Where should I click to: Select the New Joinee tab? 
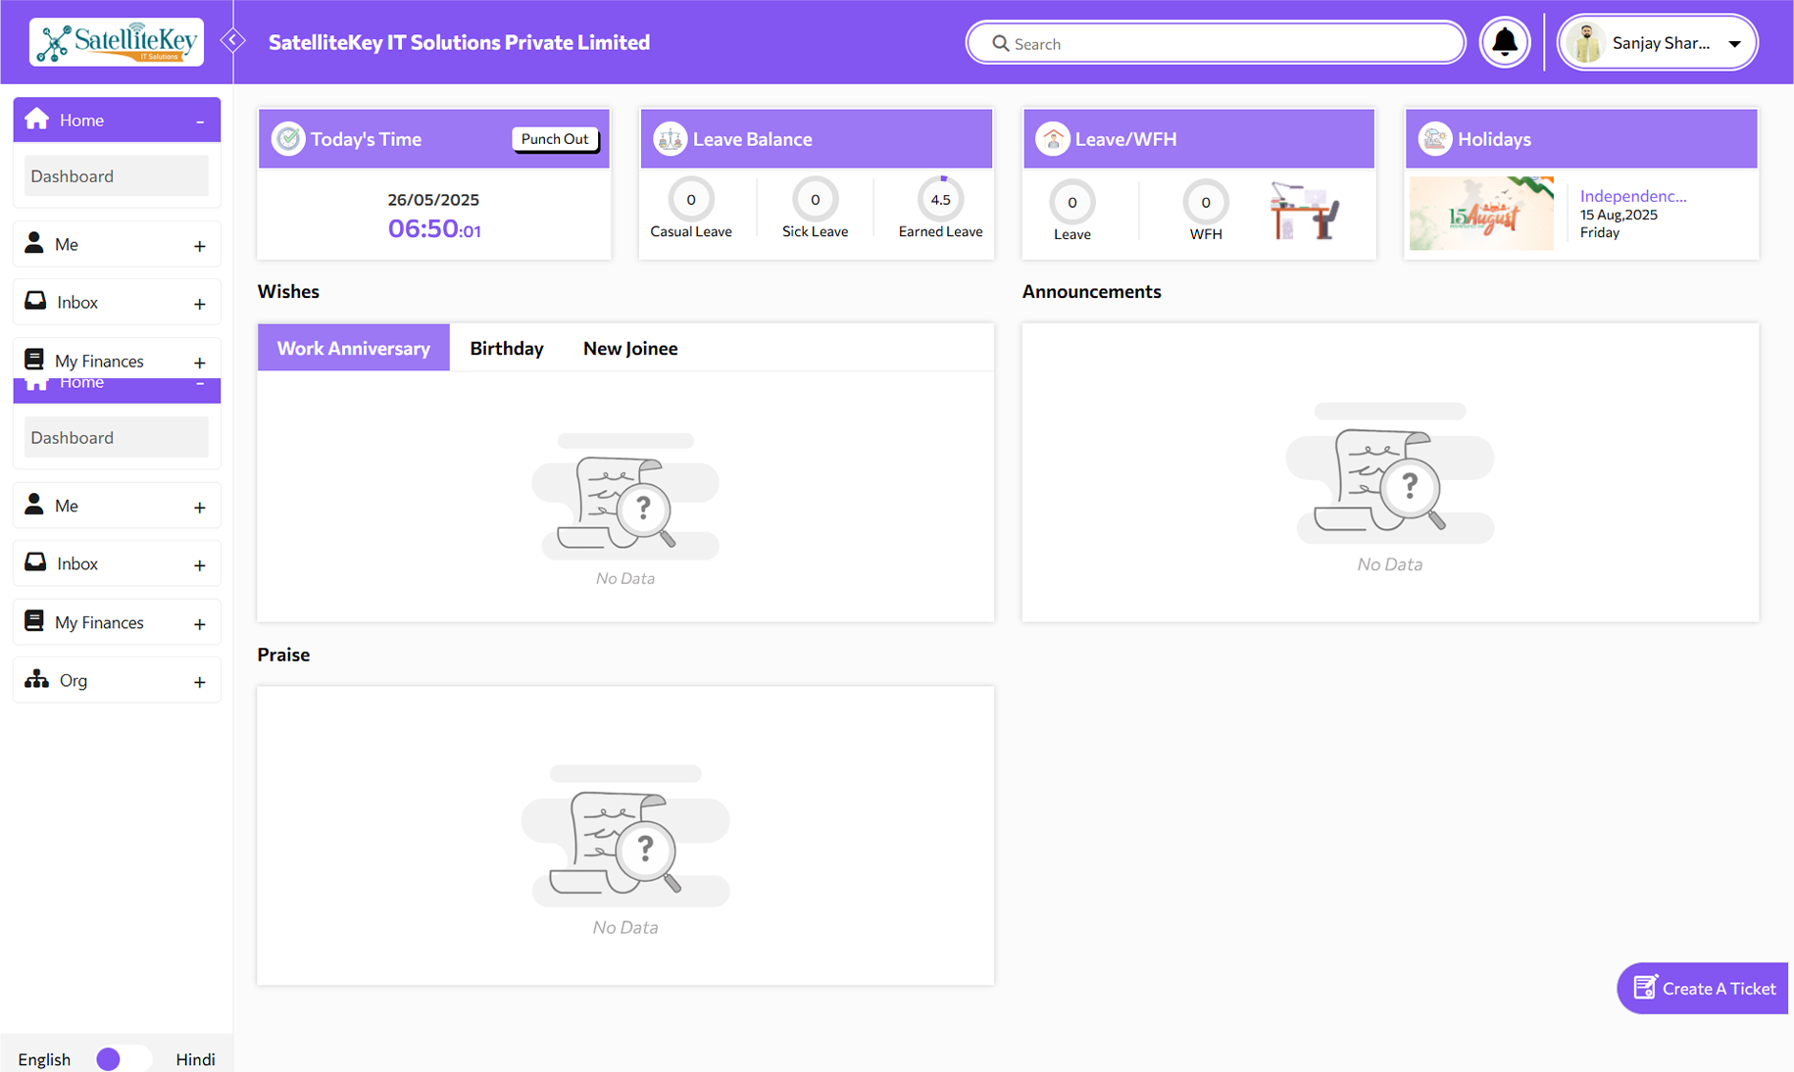coord(630,349)
